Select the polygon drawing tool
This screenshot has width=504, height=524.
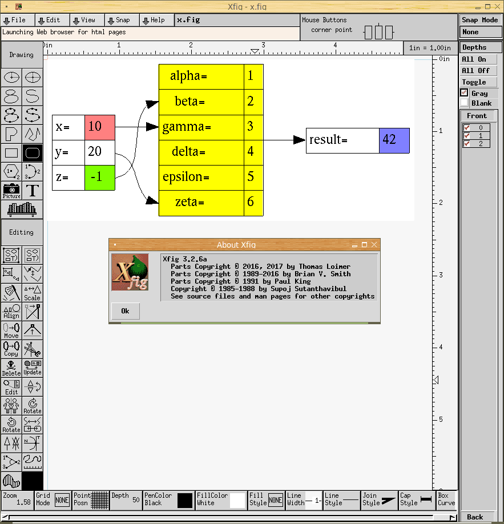pos(11,134)
